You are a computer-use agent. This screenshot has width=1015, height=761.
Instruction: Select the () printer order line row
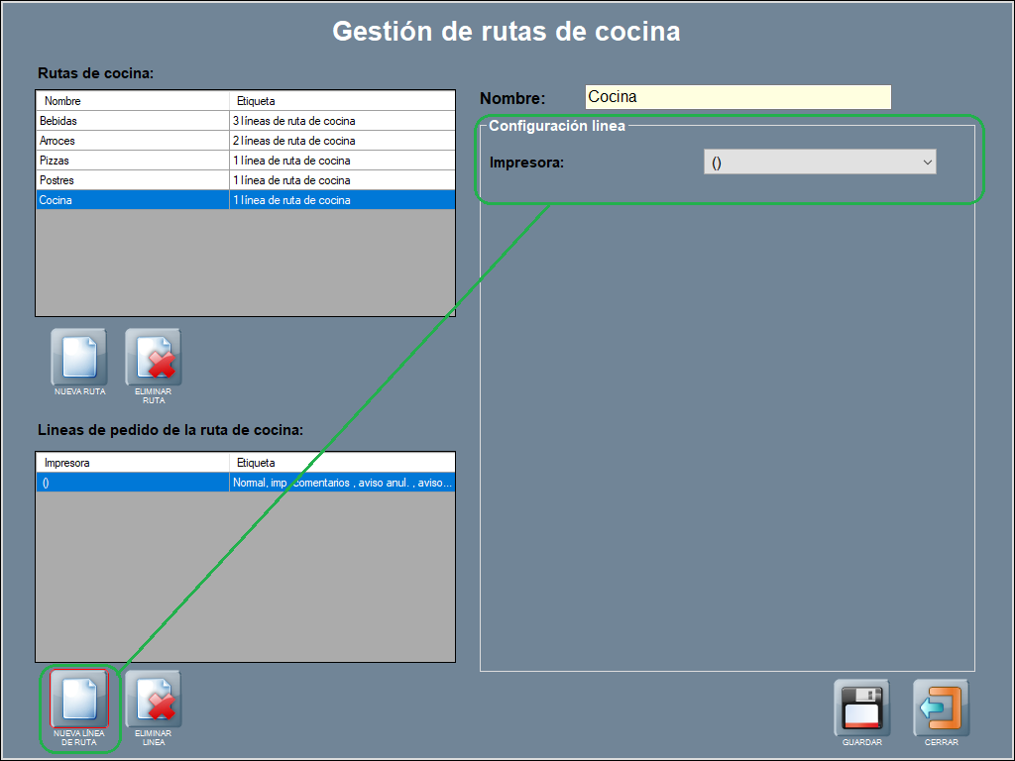[132, 483]
